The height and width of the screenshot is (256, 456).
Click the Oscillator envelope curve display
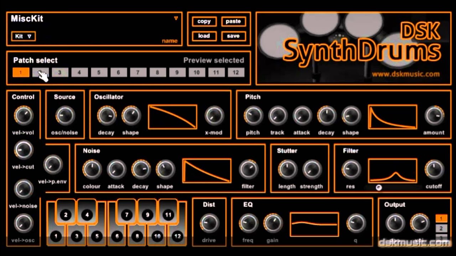point(172,117)
